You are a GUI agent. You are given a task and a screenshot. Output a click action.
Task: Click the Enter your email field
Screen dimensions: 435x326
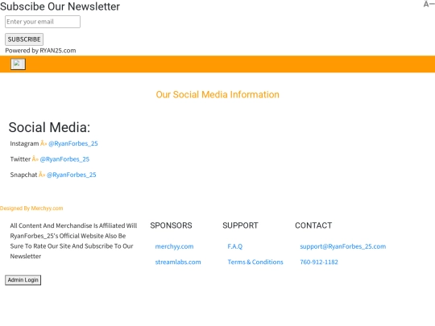[43, 22]
